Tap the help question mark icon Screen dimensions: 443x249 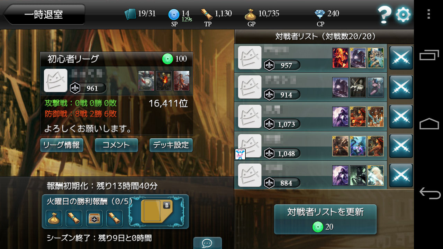coord(385,15)
